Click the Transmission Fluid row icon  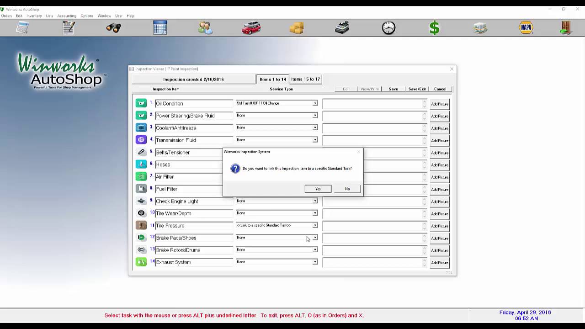(141, 140)
